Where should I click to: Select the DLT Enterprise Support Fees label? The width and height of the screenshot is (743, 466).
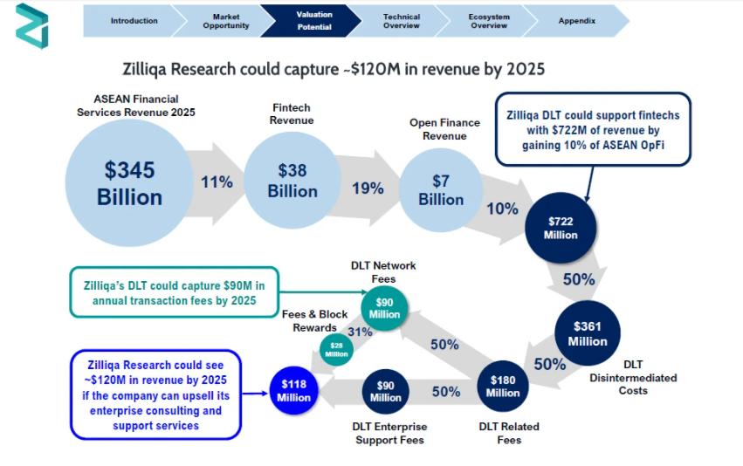click(389, 434)
